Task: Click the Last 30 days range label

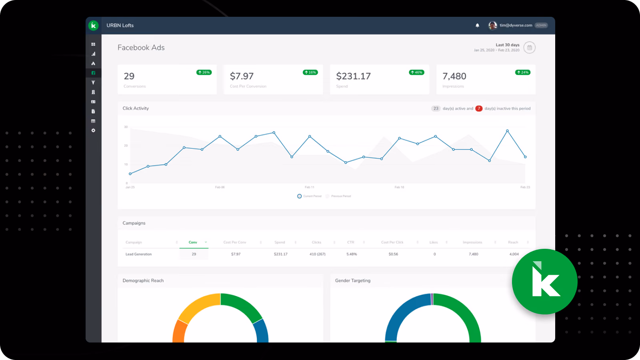Action: pyautogui.click(x=508, y=45)
